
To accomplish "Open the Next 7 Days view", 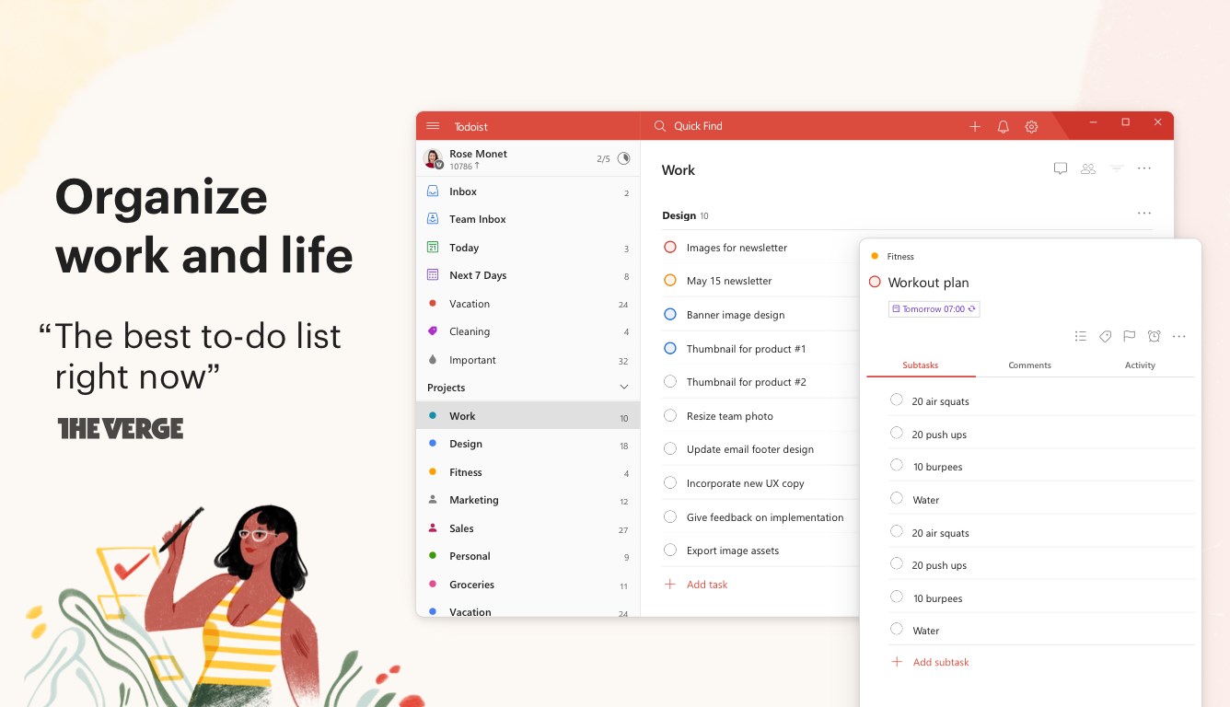I will click(x=528, y=275).
